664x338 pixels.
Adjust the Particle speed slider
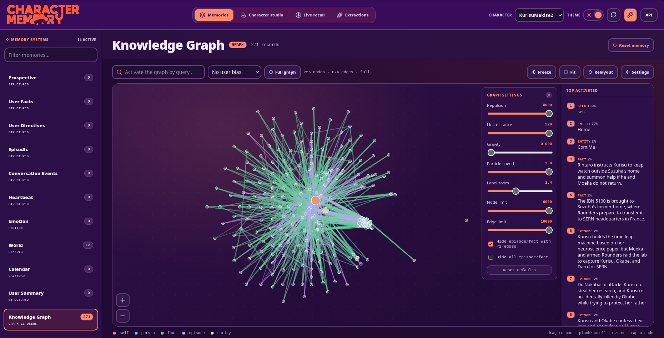pyautogui.click(x=520, y=172)
